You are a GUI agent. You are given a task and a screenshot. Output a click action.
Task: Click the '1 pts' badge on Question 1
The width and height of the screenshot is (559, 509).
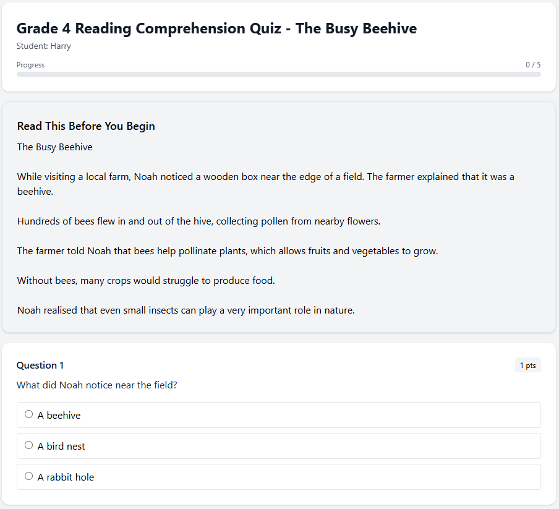click(527, 365)
